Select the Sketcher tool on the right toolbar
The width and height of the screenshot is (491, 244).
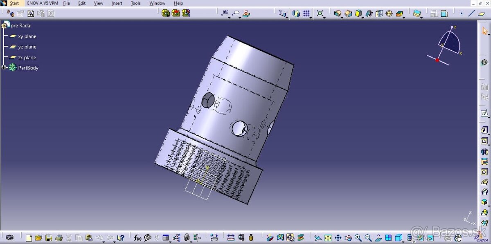484,113
